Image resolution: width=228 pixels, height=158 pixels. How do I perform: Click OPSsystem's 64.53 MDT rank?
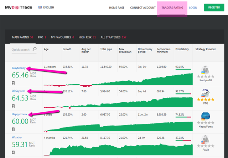click(x=20, y=98)
